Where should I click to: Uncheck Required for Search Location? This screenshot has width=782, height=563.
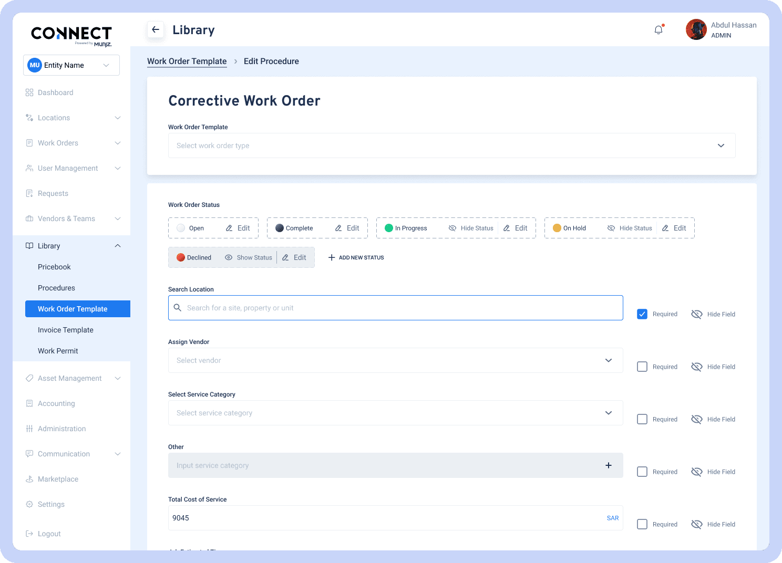[x=642, y=314]
